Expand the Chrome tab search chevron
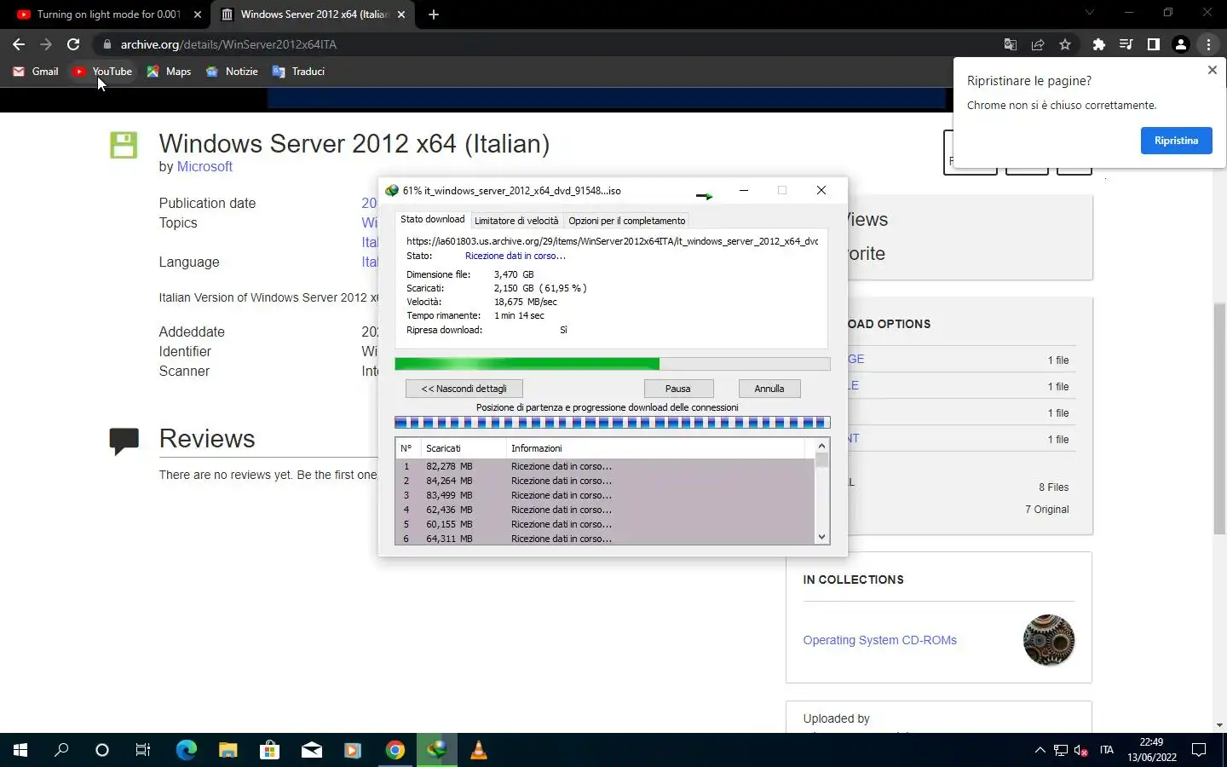 1089,13
